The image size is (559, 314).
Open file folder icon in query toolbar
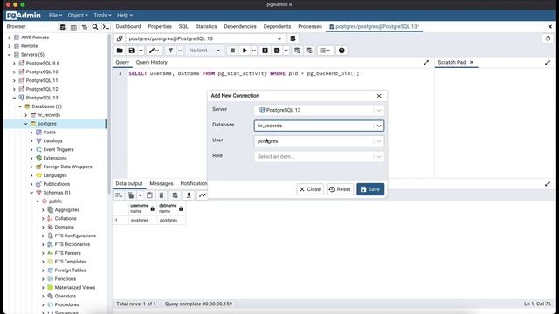click(x=120, y=51)
